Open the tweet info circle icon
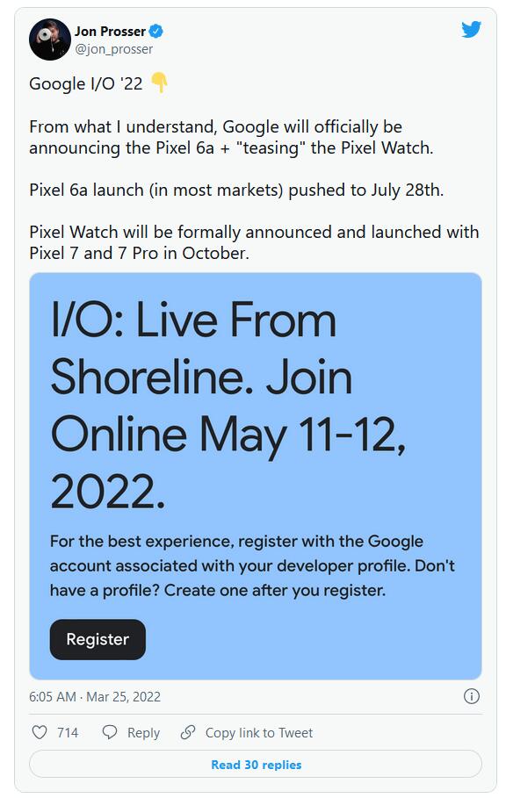 click(x=472, y=696)
